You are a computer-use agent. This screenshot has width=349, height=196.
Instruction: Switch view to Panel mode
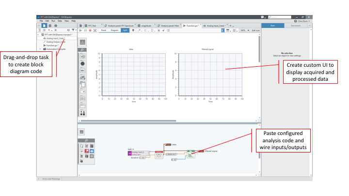[103, 30]
